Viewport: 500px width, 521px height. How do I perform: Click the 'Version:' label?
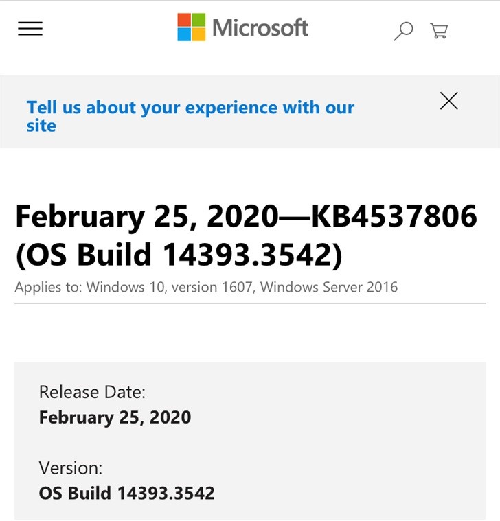(71, 468)
